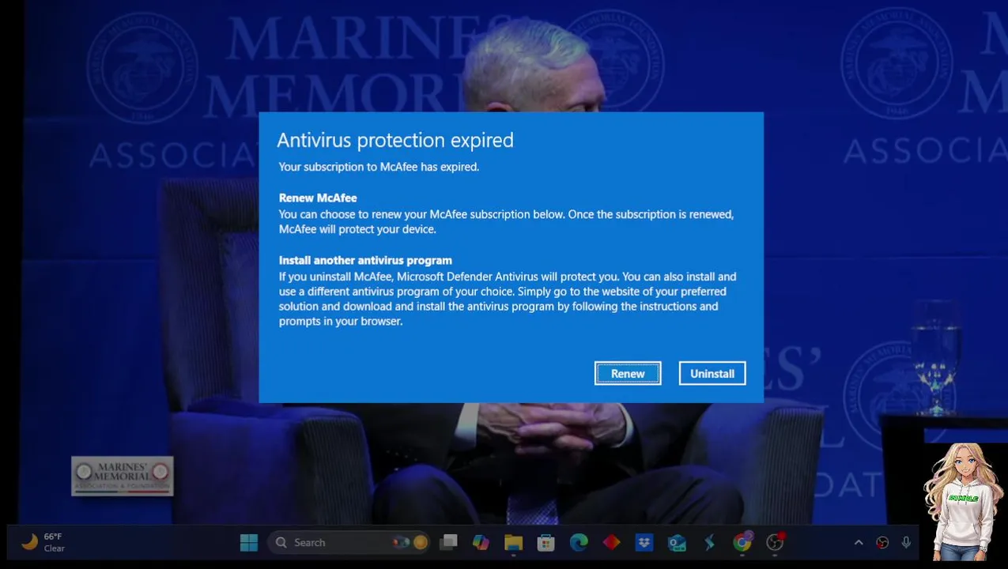This screenshot has height=569, width=1008.
Task: Click the microphone icon in the system tray
Action: [x=906, y=543]
